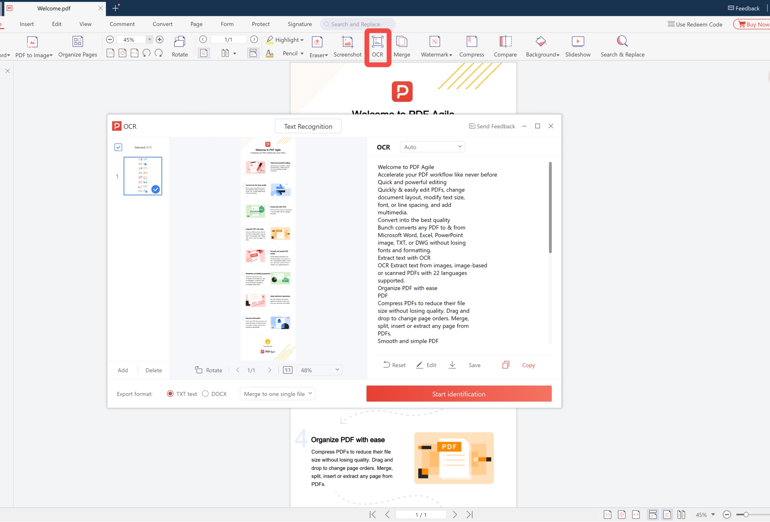Open the Comment menu
Viewport: 770px width, 522px height.
coord(122,24)
